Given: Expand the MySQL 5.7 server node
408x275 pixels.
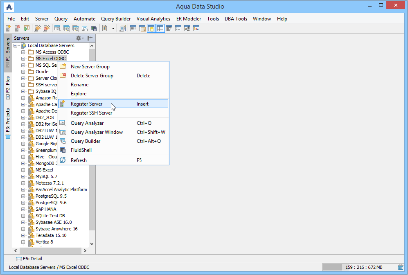Looking at the screenshot, I should (23, 176).
